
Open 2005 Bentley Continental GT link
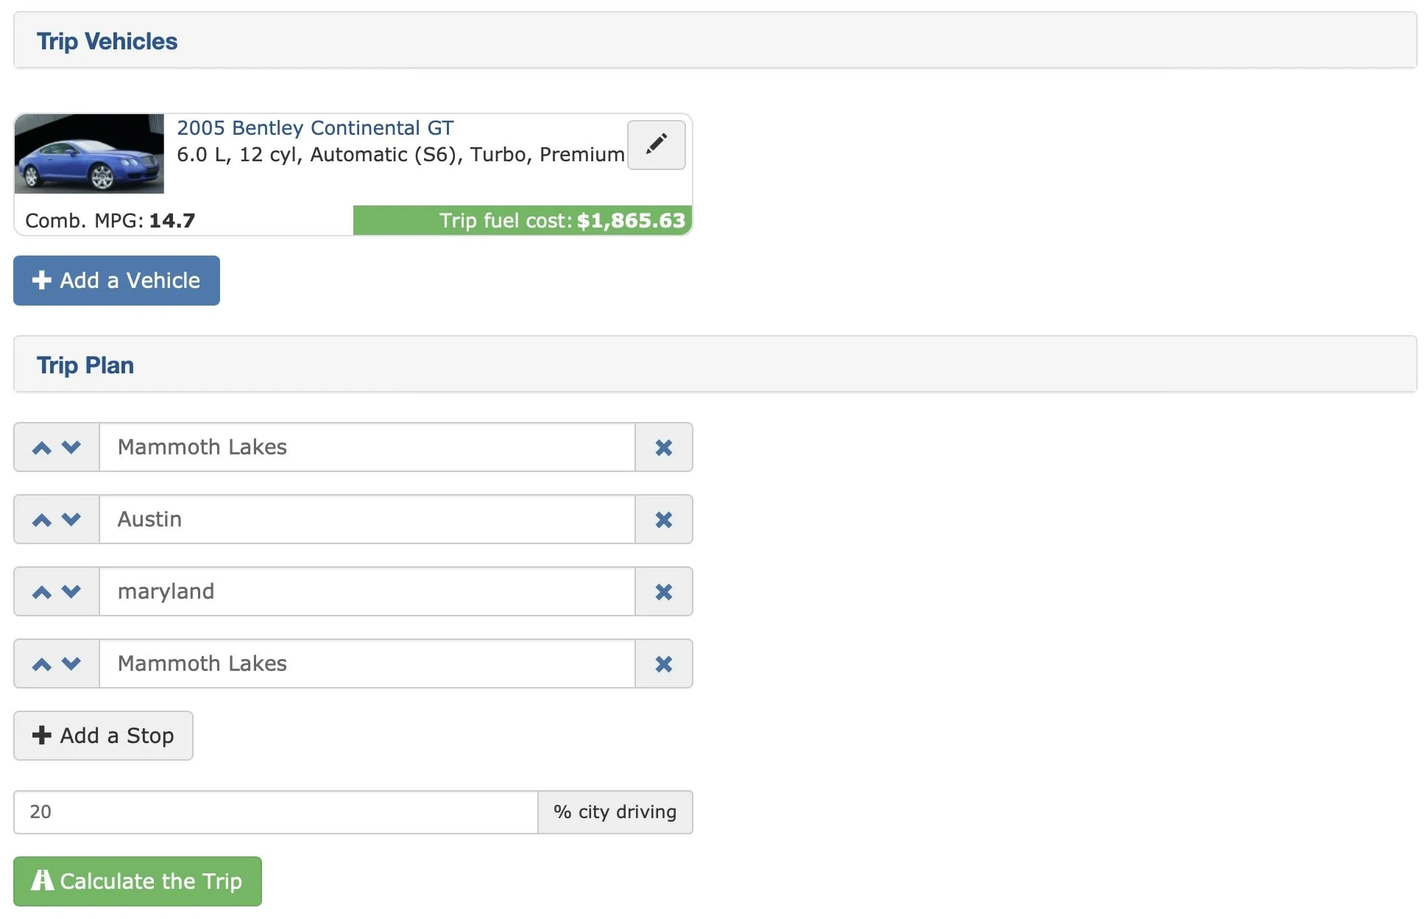(x=315, y=128)
